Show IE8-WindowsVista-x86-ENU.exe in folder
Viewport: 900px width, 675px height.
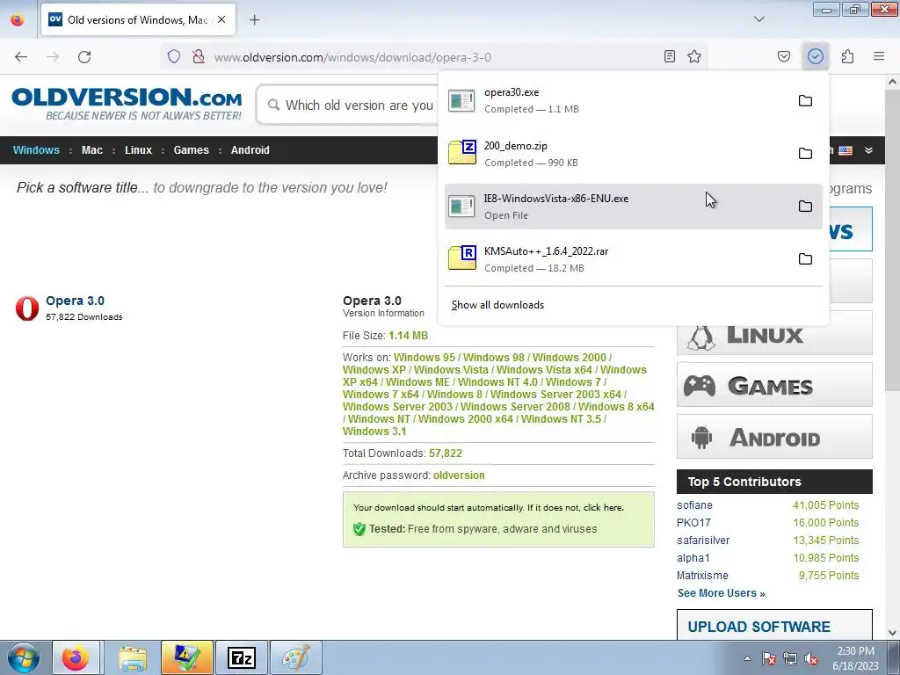point(805,206)
